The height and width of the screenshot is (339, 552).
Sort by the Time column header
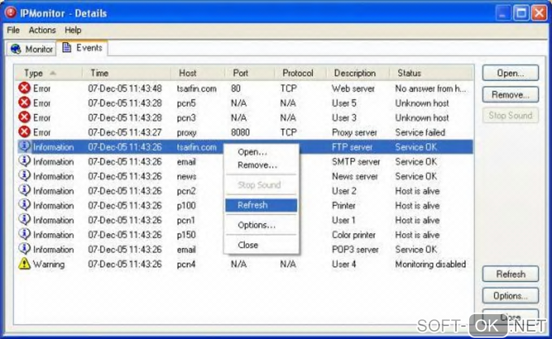tap(127, 73)
